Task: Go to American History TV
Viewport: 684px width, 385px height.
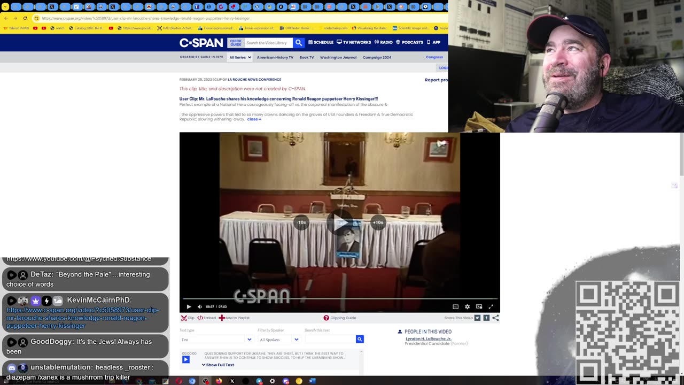Action: 275,57
